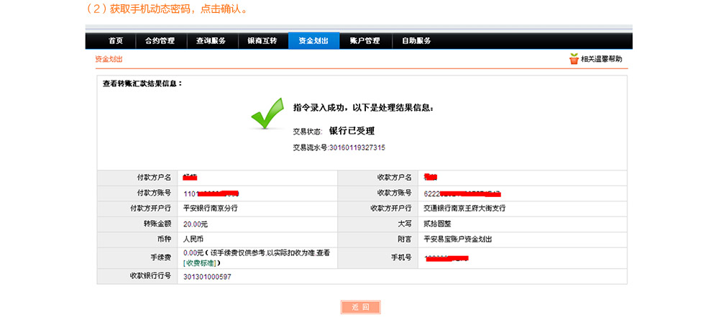Image resolution: width=724 pixels, height=320 pixels.
Task: Click the 查看转账汇款结果信息 heading
Action: (142, 84)
